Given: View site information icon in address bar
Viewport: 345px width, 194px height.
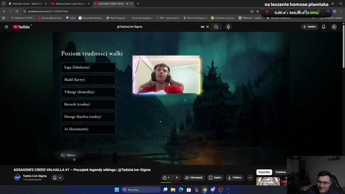Looking at the screenshot, I should [25, 11].
